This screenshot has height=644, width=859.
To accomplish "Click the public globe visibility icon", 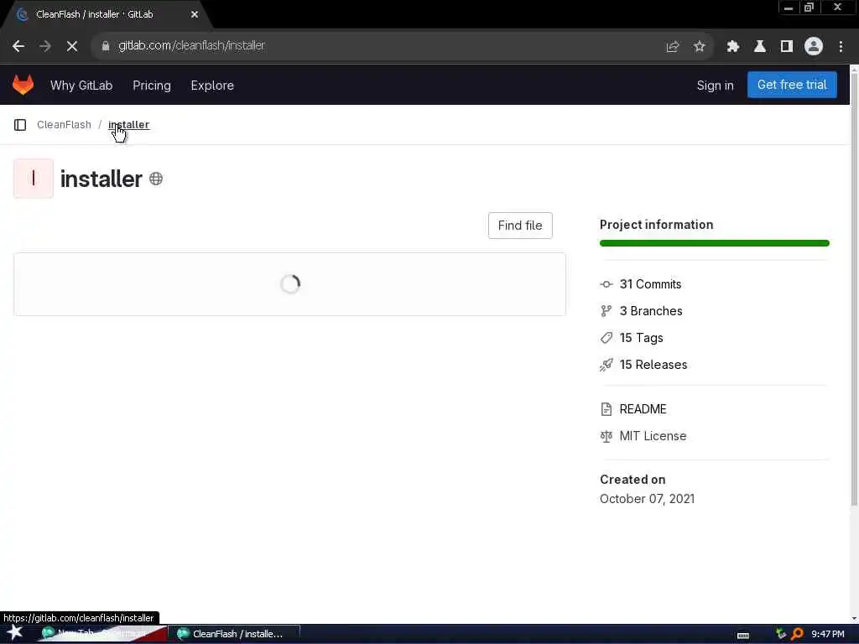I will tap(156, 179).
